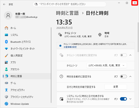Screen dimensions: 139x108
Task: Open the location settings link
Action: tap(70, 47)
